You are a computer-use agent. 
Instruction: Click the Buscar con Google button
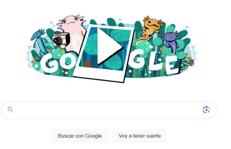click(x=80, y=136)
